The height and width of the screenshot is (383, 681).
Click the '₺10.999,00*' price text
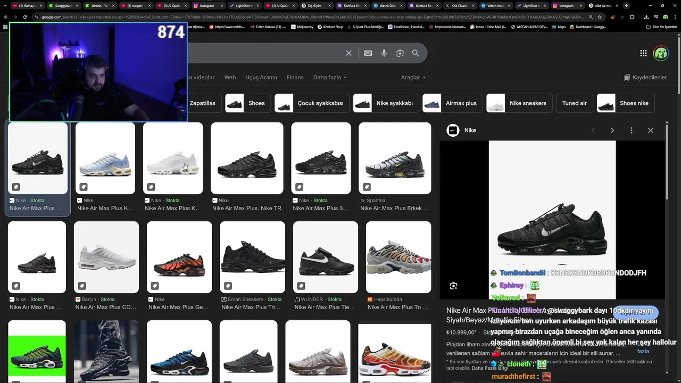(461, 332)
